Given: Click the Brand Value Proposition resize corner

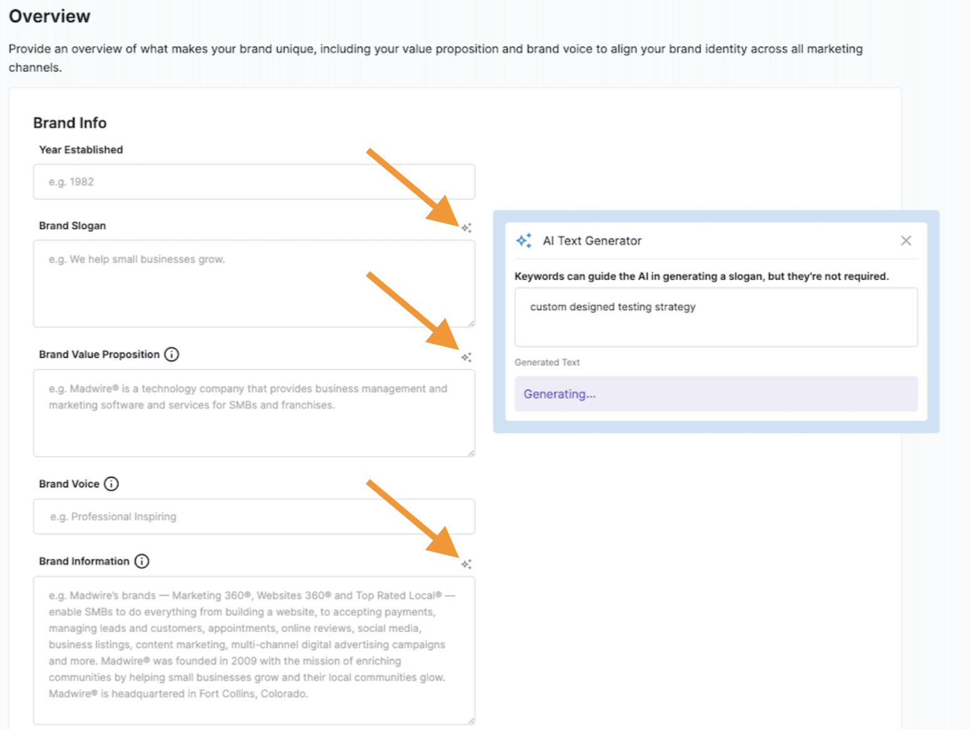Looking at the screenshot, I should tap(471, 453).
